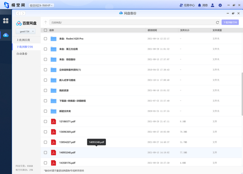243x174 pixels.
Task: Click the file list vertical scrollbar
Action: coord(242,94)
